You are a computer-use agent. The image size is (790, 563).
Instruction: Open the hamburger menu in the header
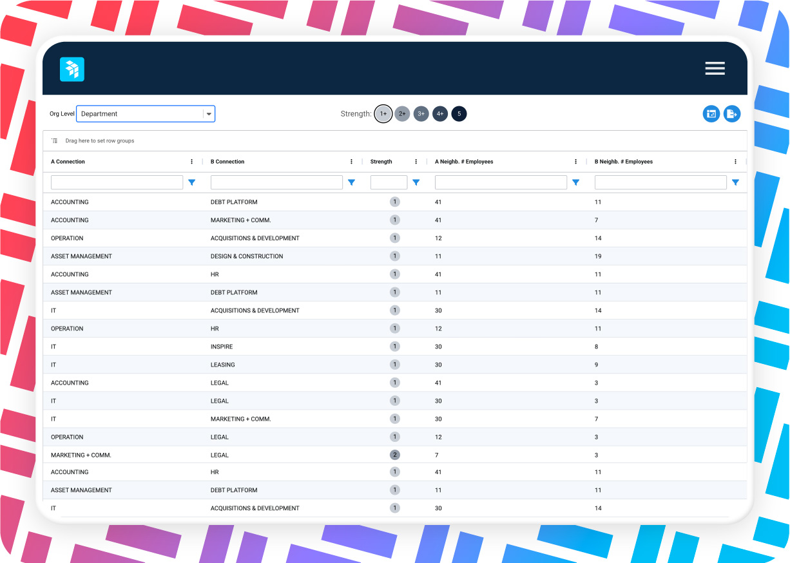pos(715,68)
